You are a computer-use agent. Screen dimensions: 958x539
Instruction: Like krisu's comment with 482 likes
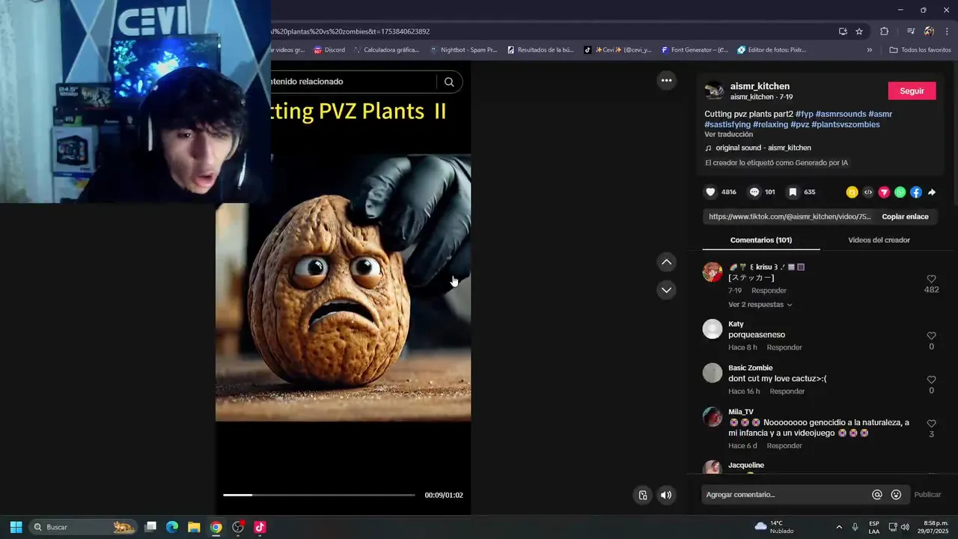point(931,278)
